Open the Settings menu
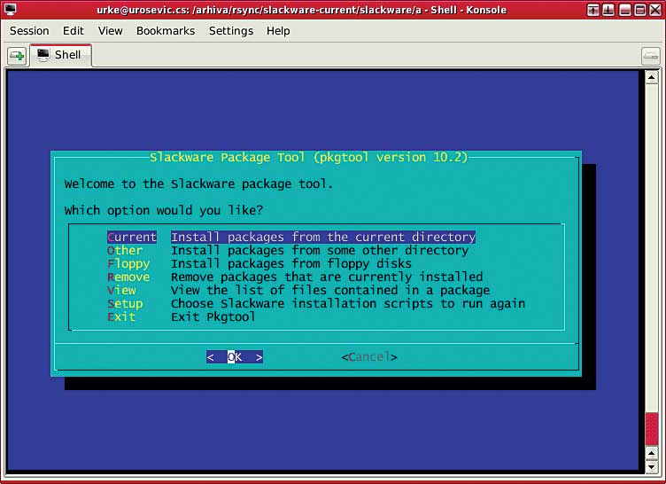Screen dimensions: 666x484 (230, 31)
